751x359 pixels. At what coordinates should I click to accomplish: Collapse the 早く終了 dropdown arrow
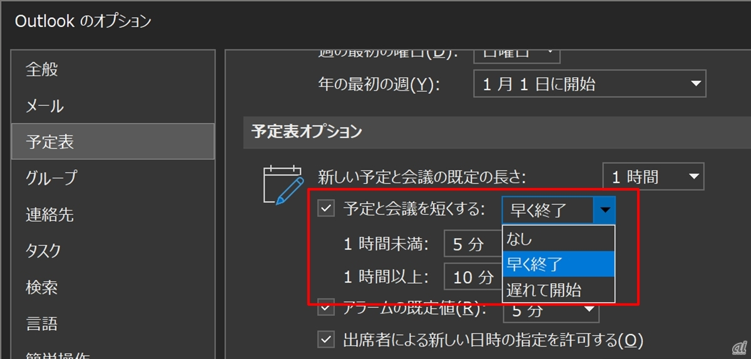604,210
